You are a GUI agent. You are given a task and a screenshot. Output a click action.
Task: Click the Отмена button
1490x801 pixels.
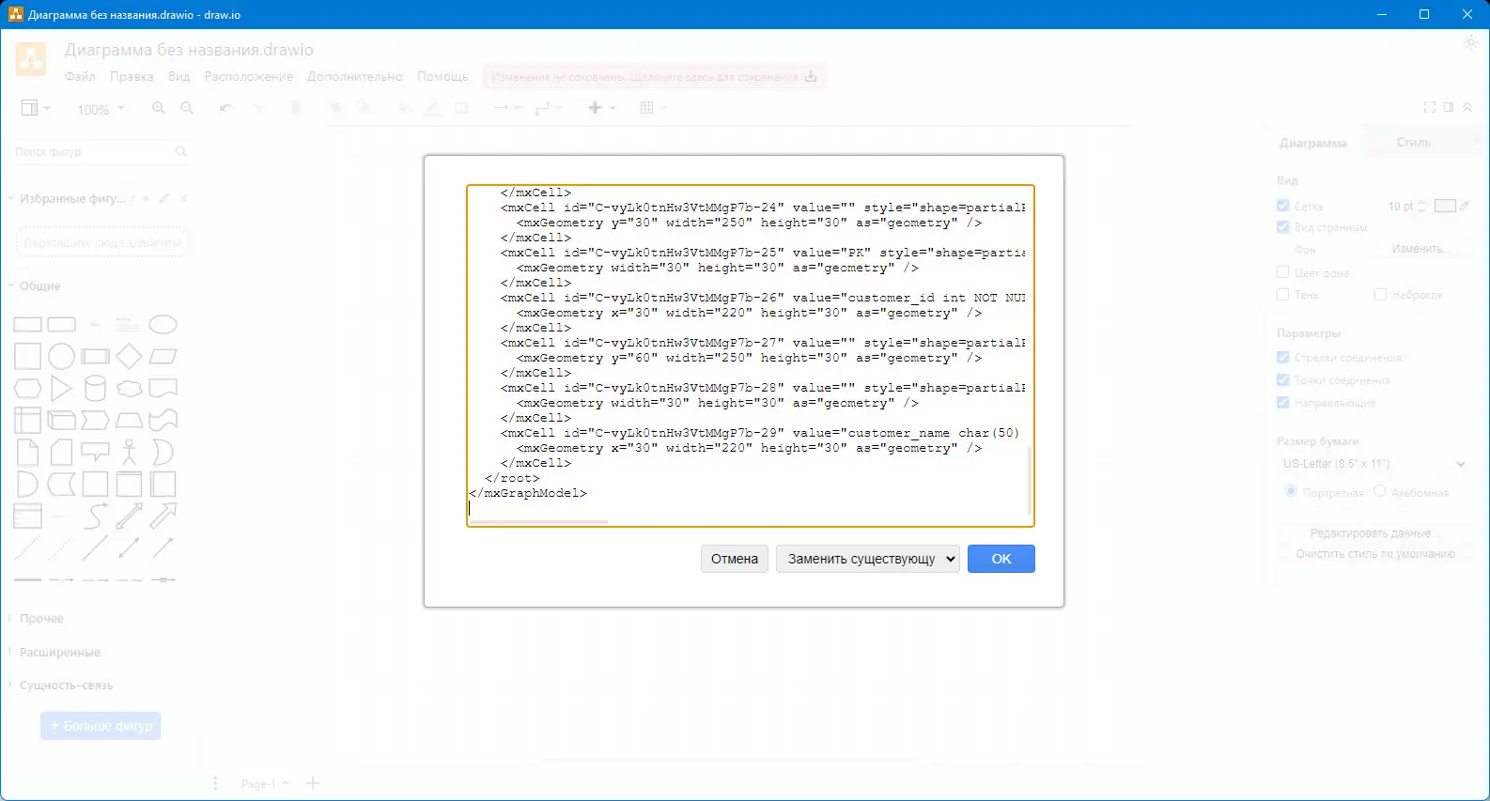[735, 559]
